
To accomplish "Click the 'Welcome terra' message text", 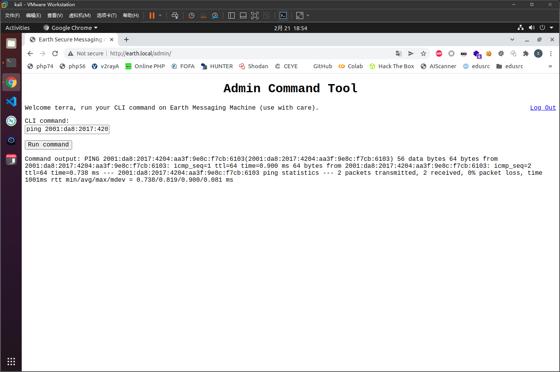I will pos(171,108).
